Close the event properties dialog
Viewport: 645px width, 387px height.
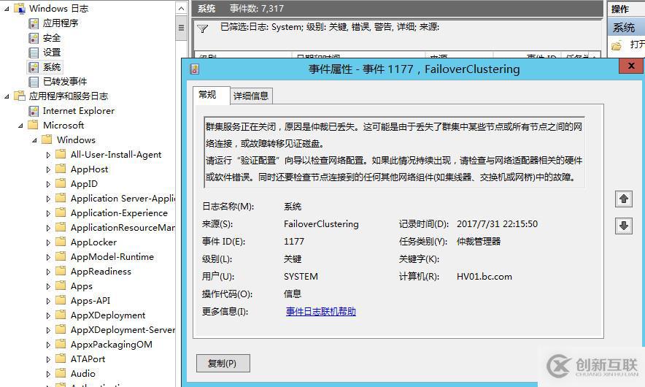[x=631, y=66]
